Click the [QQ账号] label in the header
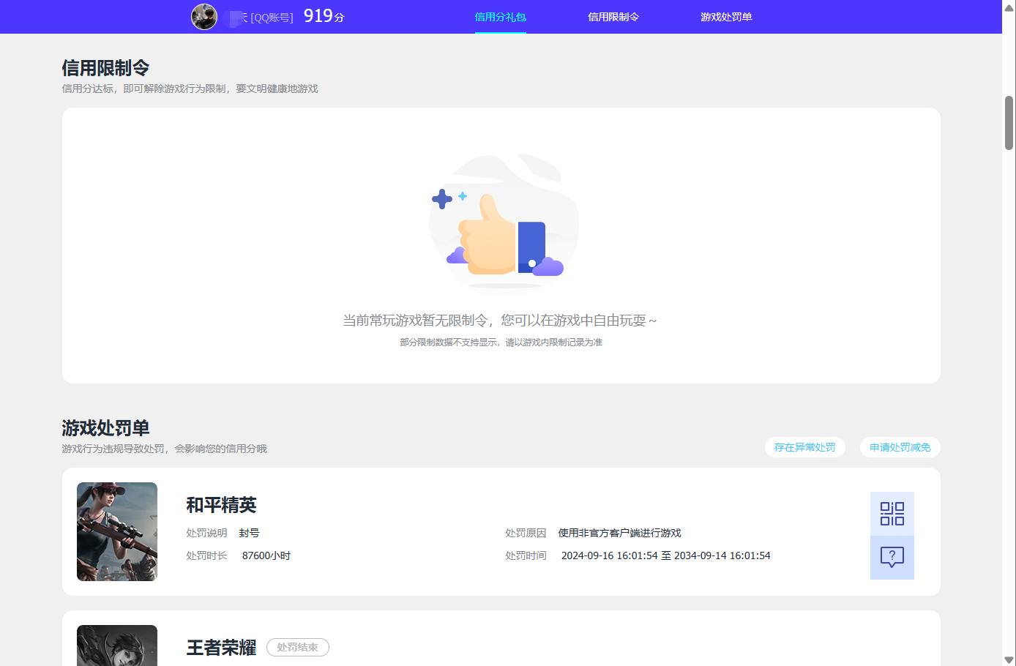Viewport: 1016px width, 666px height. [272, 18]
